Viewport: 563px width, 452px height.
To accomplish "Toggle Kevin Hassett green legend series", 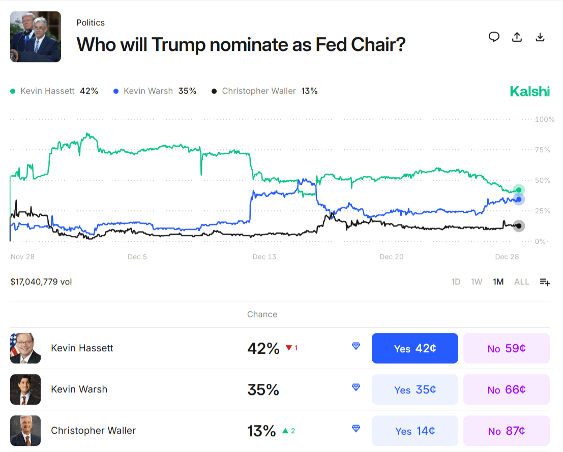I will 54,91.
